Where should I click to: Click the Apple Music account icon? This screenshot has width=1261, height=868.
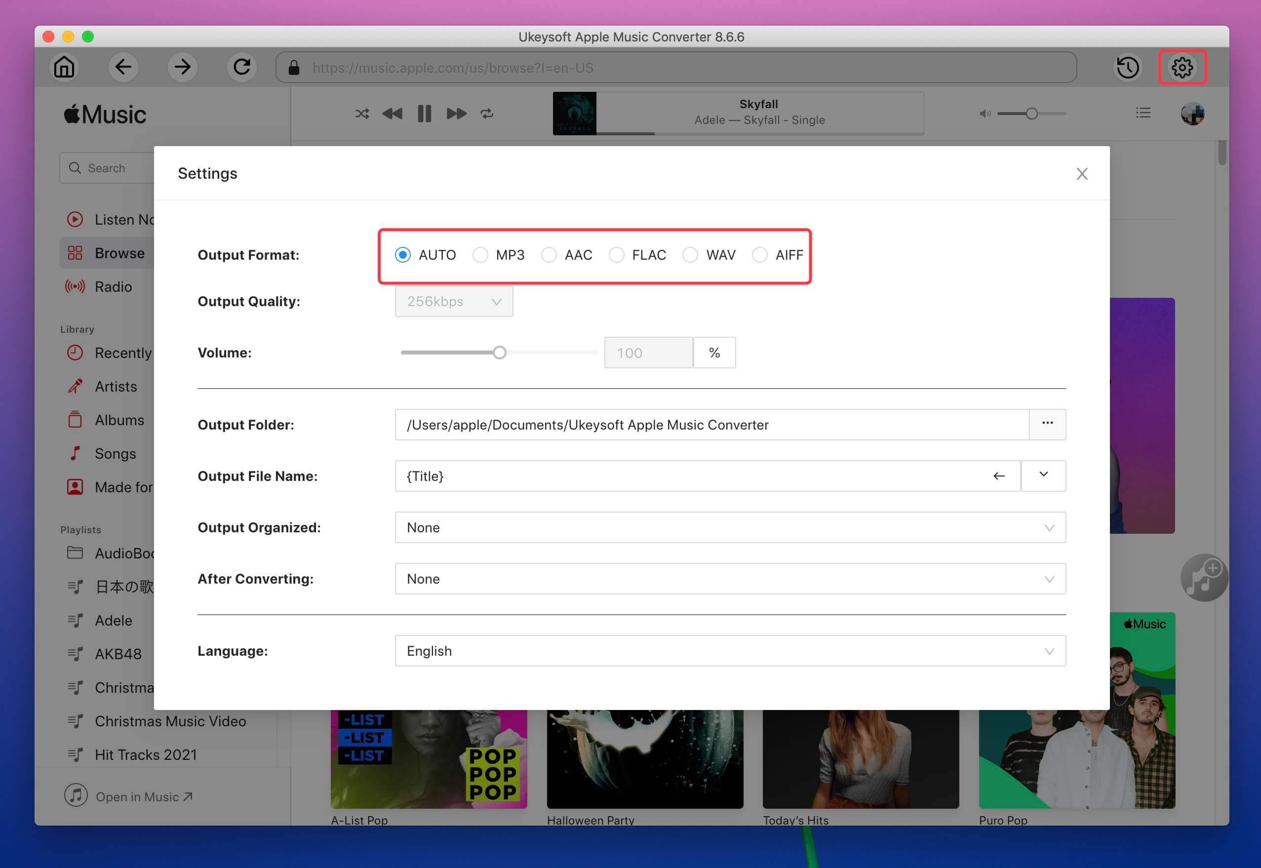(1194, 114)
